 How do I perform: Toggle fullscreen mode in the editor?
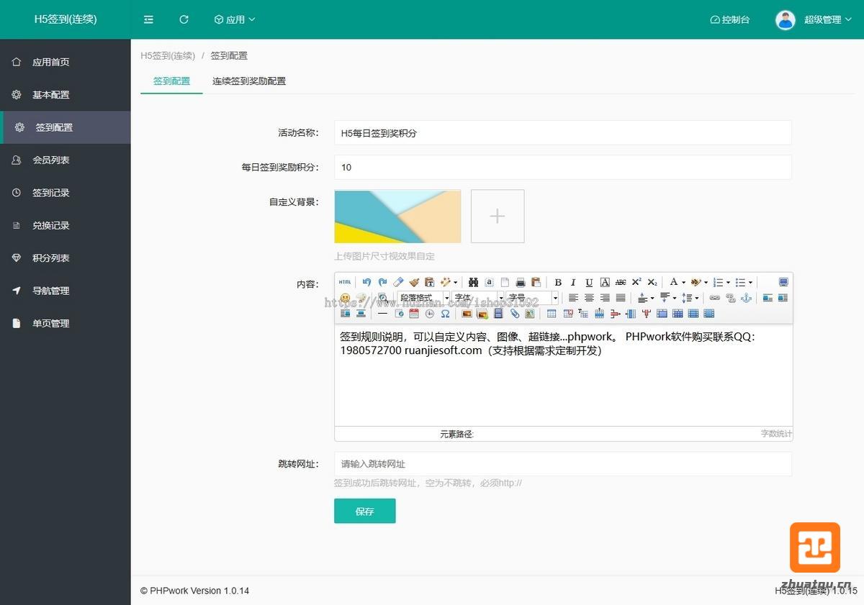coord(783,282)
